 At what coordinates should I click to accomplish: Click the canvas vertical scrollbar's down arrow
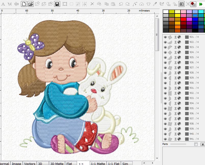(157, 158)
